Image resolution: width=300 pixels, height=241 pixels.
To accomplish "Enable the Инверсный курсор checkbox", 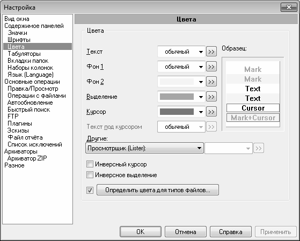I will pos(90,164).
